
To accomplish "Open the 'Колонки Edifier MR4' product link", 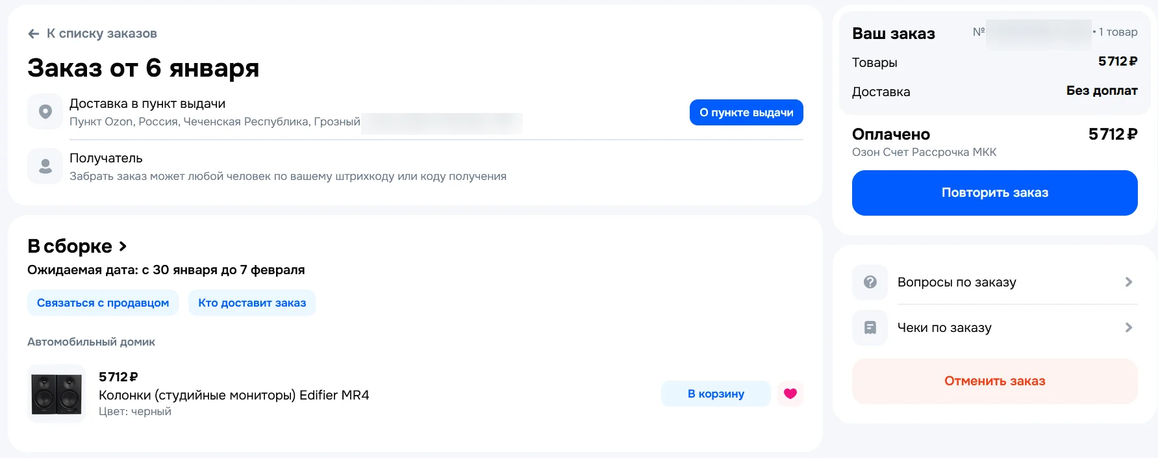I will coord(234,395).
